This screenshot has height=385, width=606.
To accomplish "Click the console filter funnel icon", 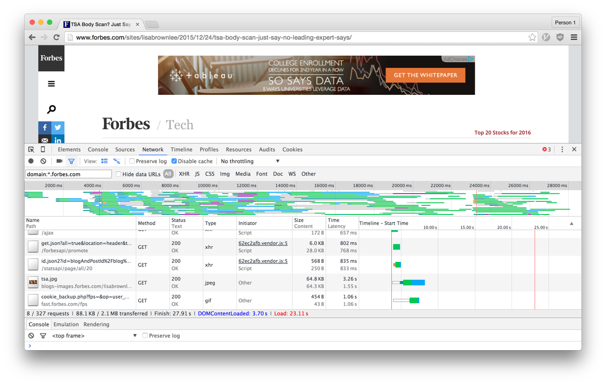I will click(43, 336).
